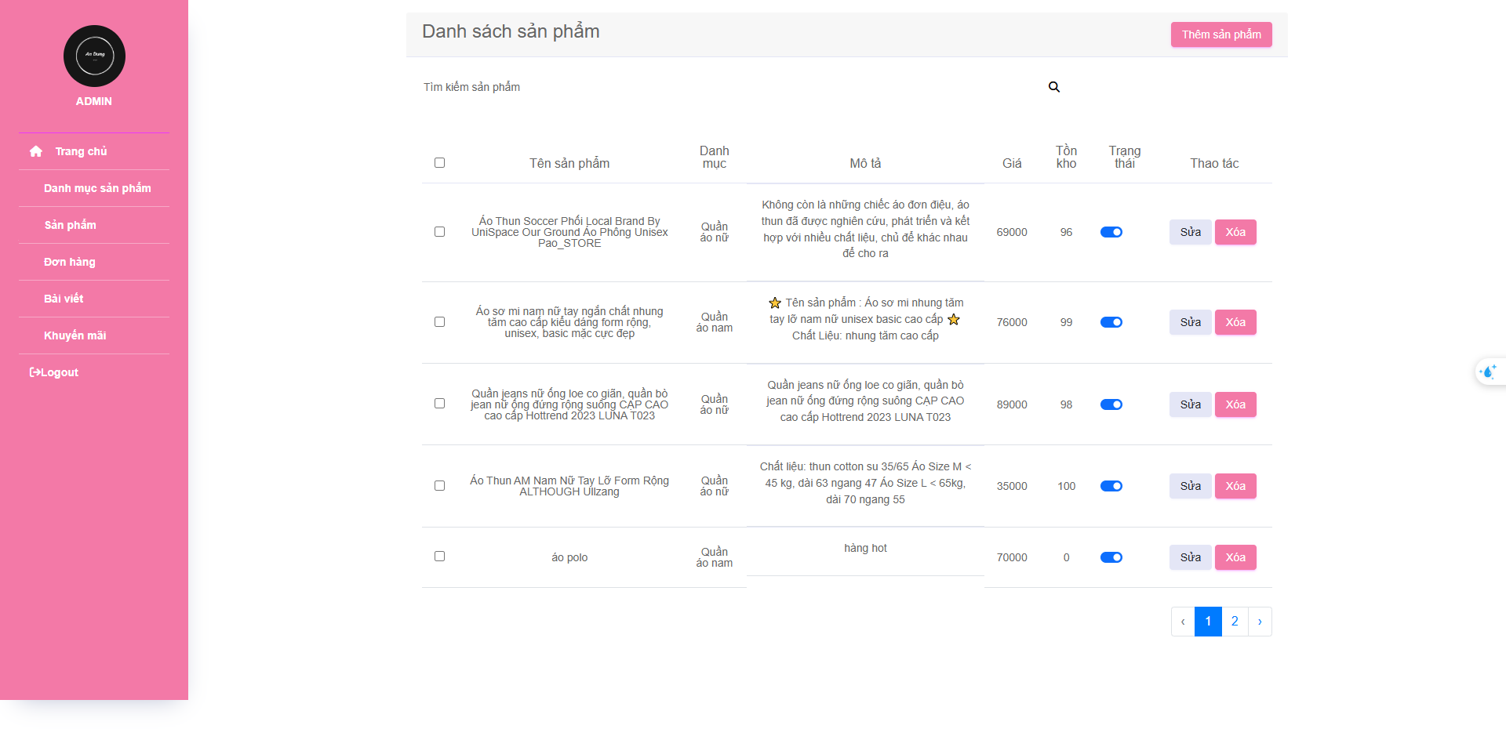Click product name 'áo polo'
The image size is (1506, 747).
tap(569, 557)
